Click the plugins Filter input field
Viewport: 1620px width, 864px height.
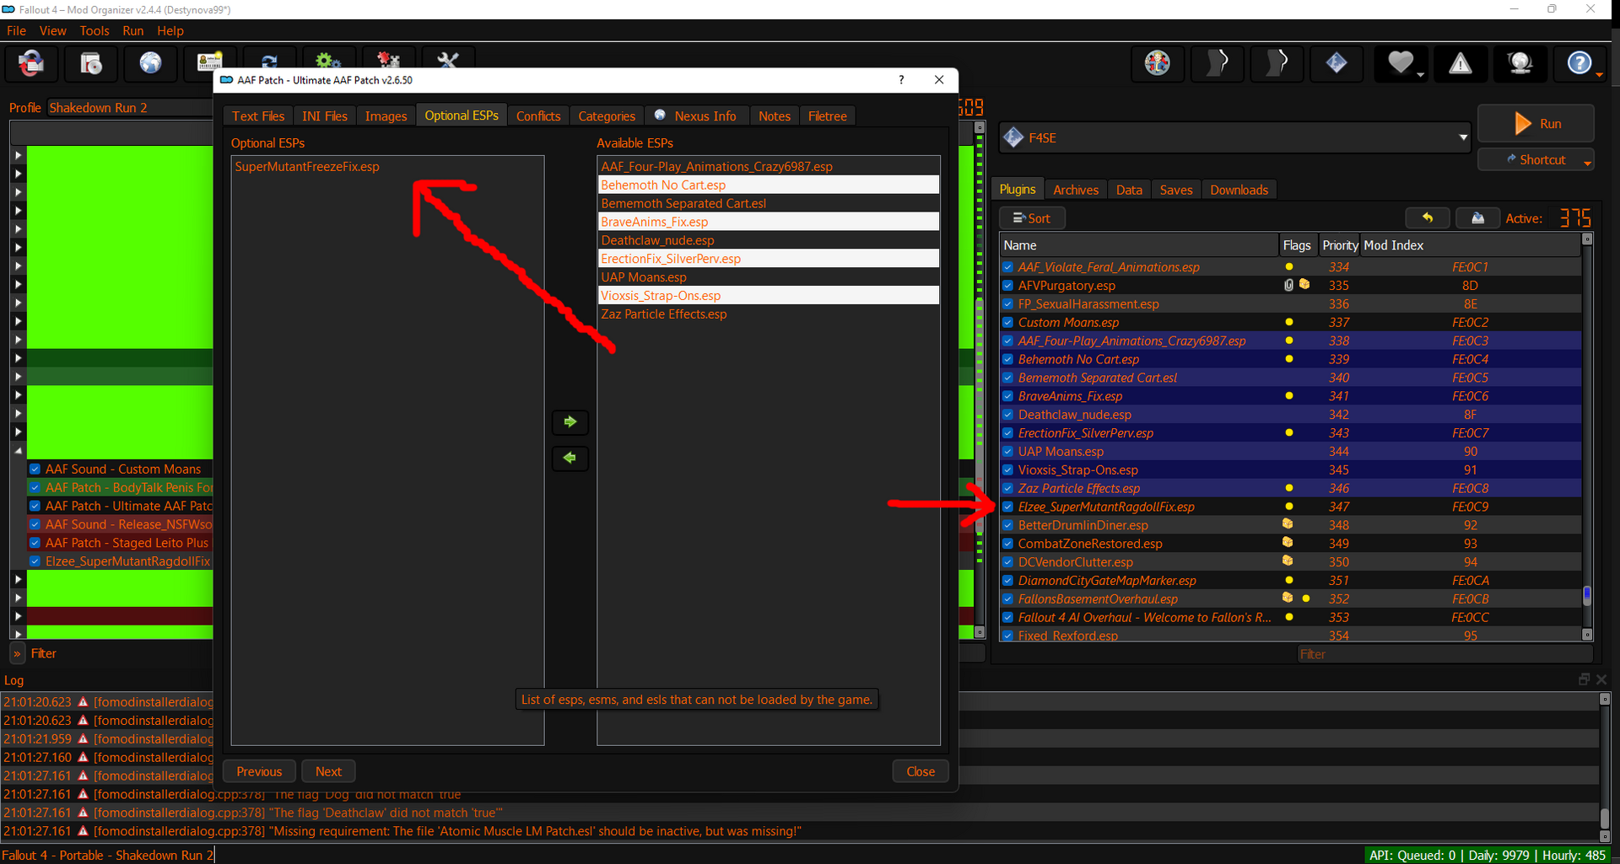coord(1444,654)
